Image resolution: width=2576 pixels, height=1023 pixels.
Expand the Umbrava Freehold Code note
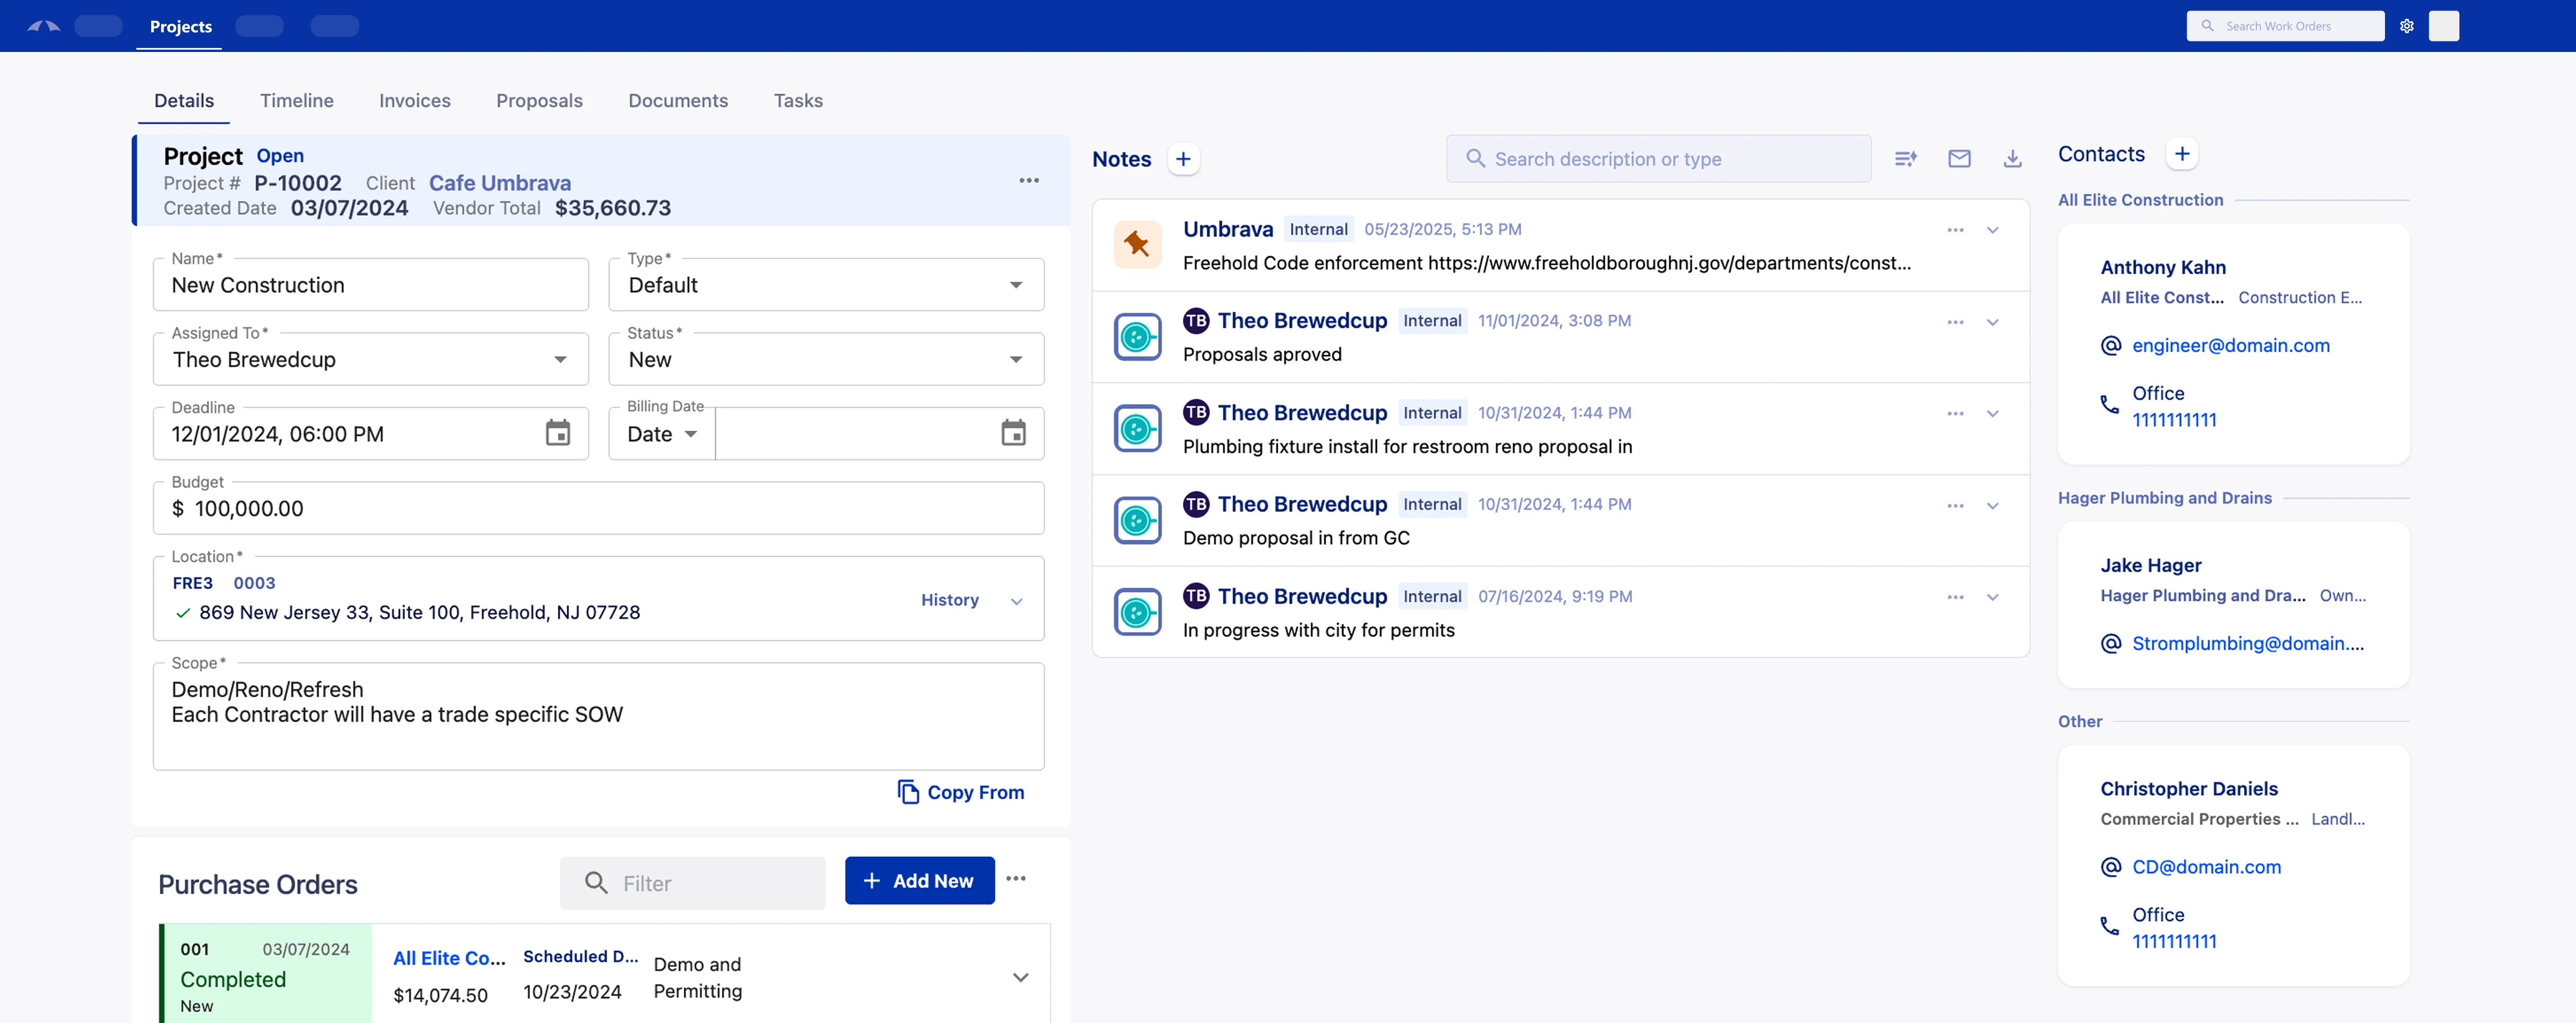[1992, 230]
